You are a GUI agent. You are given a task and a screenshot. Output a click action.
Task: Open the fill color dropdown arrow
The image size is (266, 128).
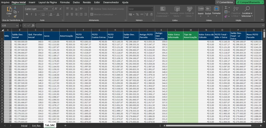pos(54,15)
